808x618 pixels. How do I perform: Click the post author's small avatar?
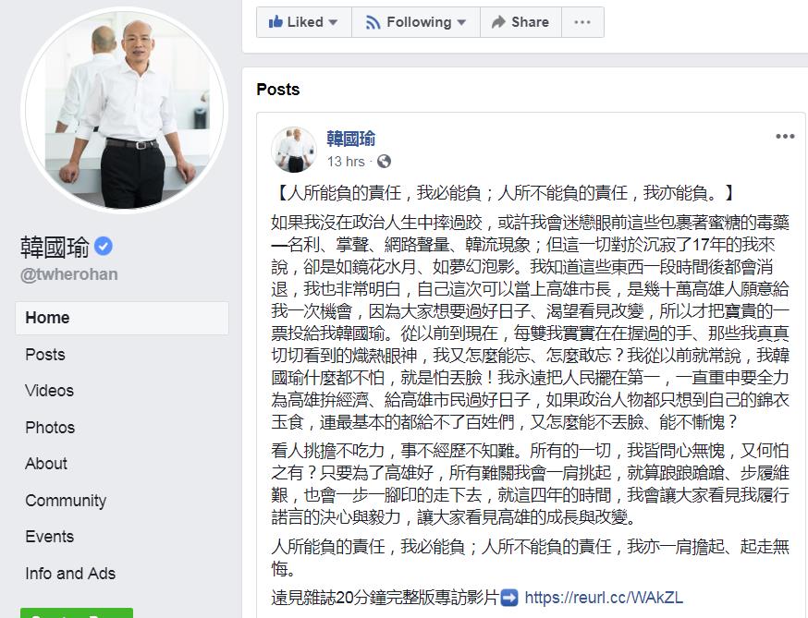tap(294, 150)
